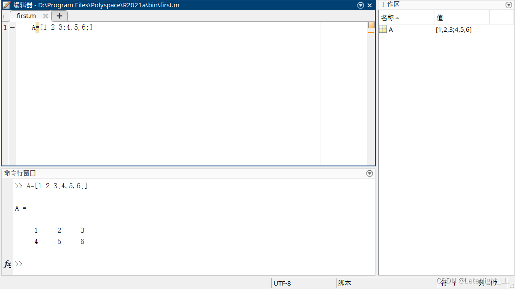Click the fx function browser icon
The height and width of the screenshot is (289, 515).
click(x=8, y=264)
